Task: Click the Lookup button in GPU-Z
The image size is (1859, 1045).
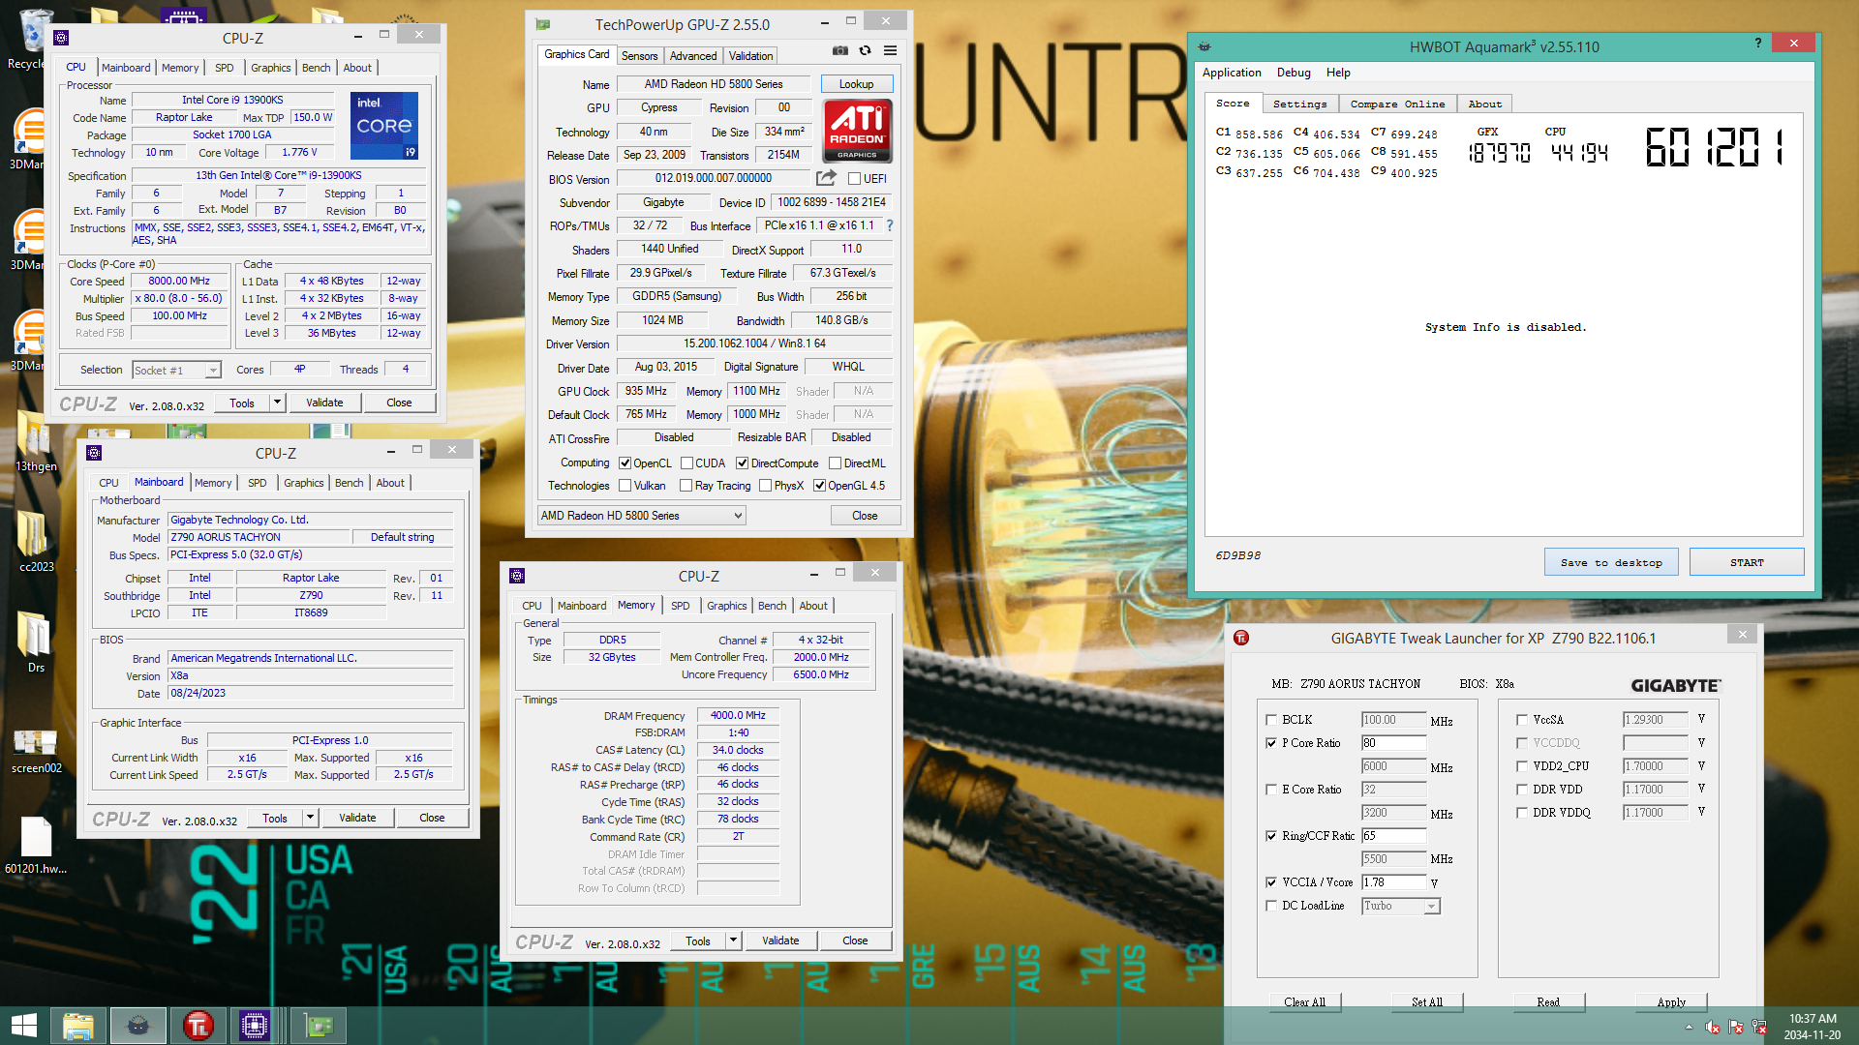Action: (x=856, y=84)
